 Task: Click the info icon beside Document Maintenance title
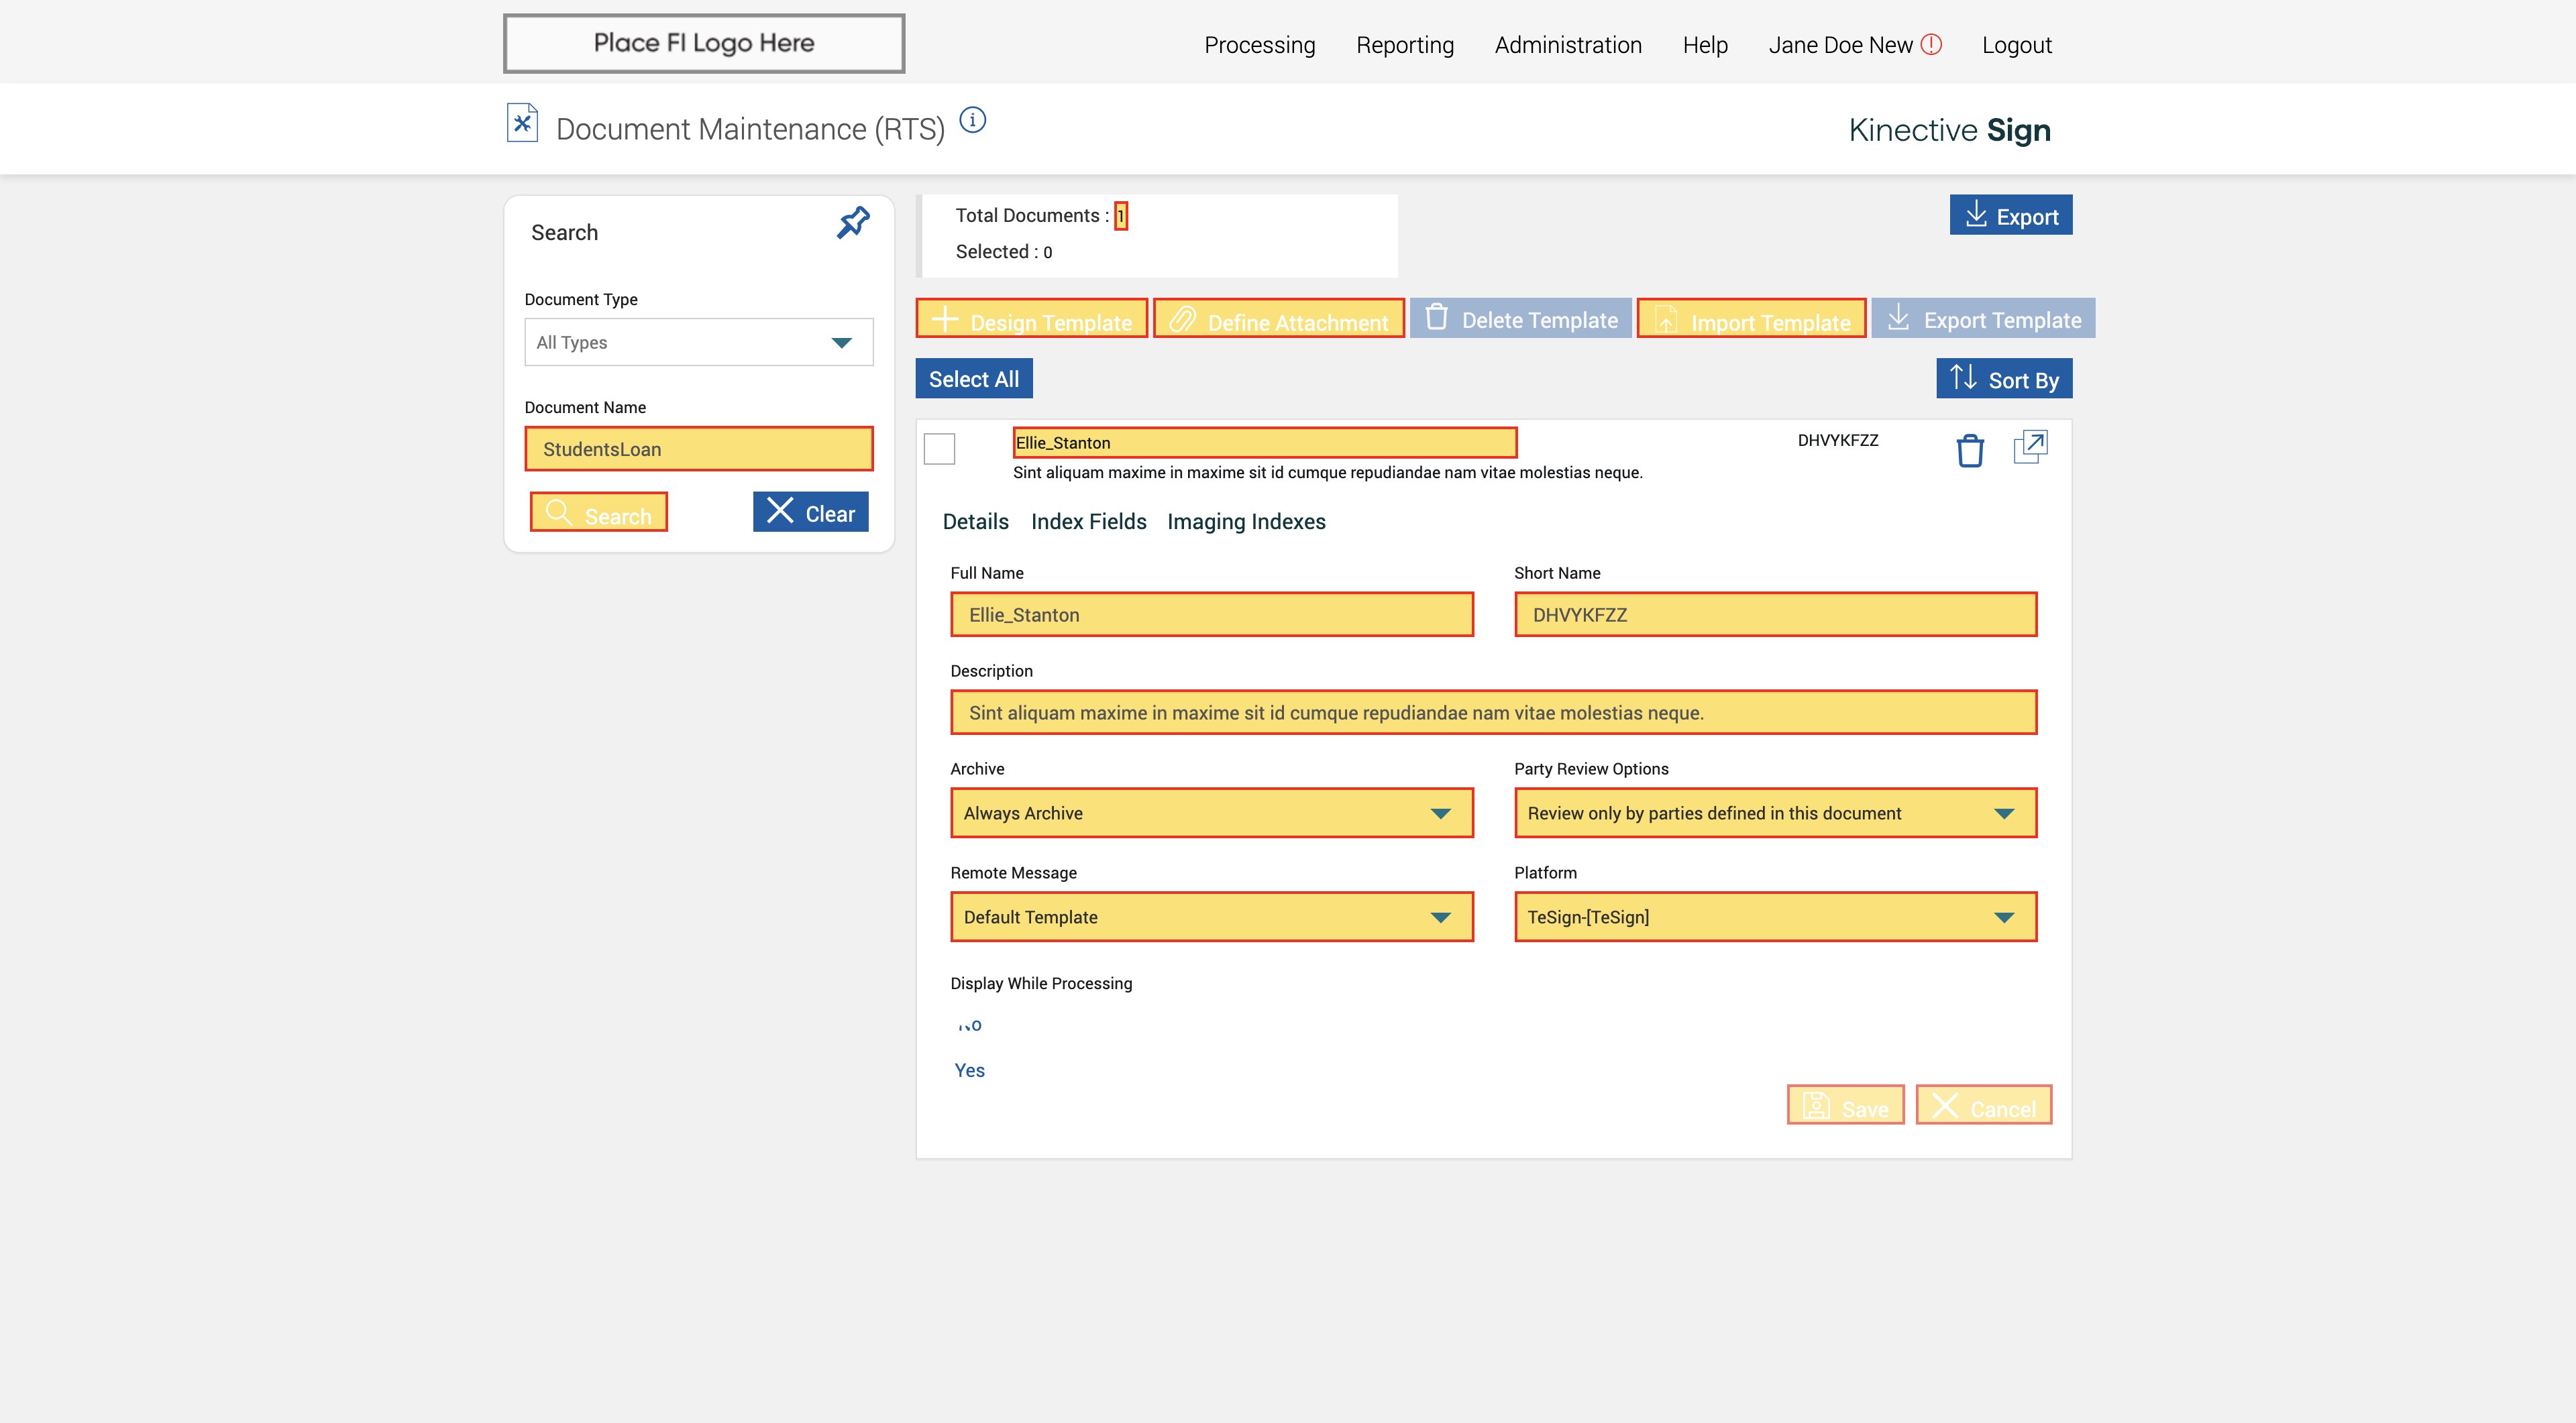click(x=972, y=121)
